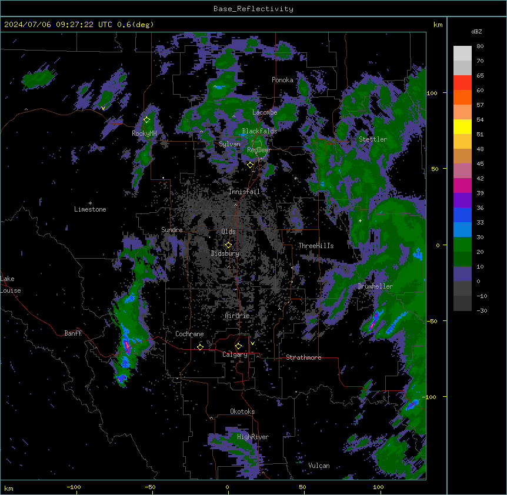
Task: Click the Didsbury town label
Action: click(225, 253)
